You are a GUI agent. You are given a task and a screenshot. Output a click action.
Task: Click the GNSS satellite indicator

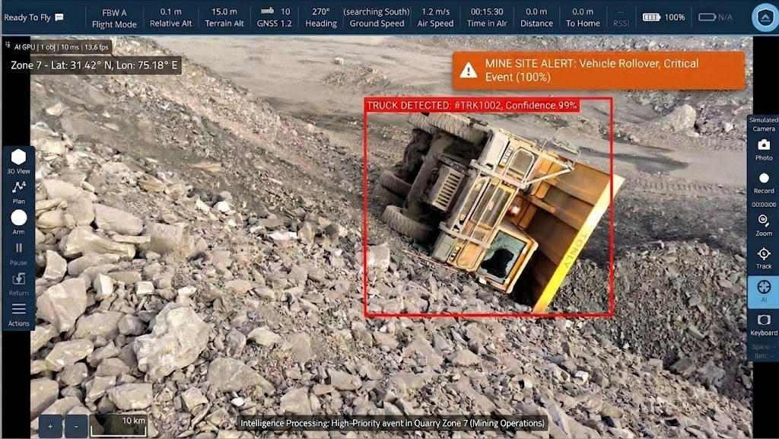pos(274,17)
